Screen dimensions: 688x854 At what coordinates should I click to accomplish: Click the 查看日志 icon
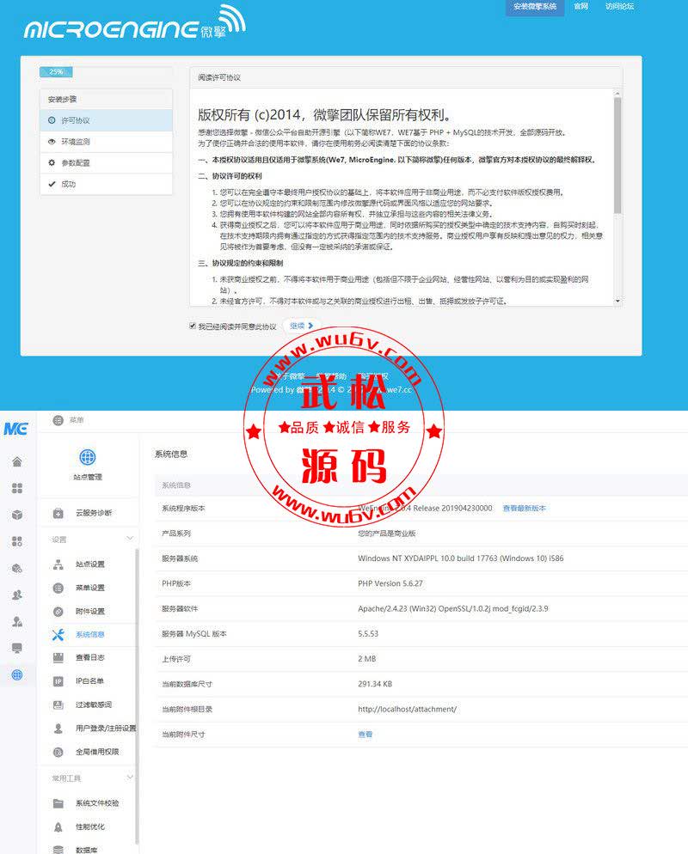tap(58, 657)
